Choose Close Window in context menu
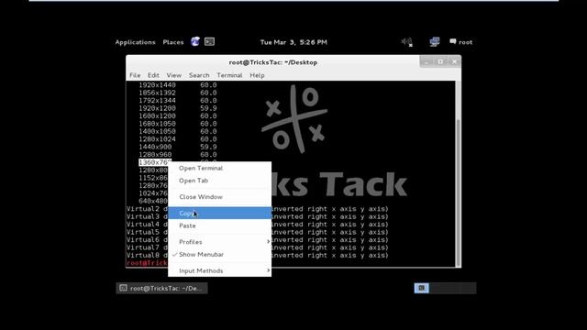The image size is (587, 330). (220, 197)
